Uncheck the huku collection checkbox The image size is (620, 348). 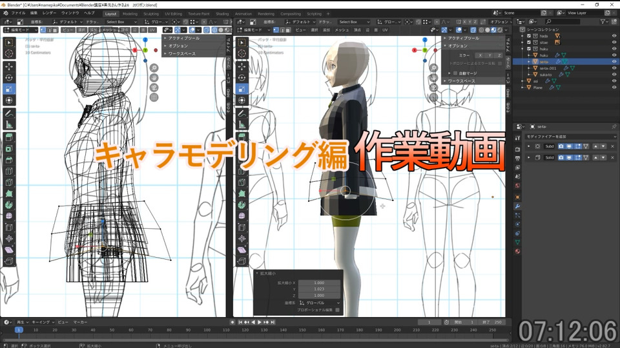pos(529,49)
